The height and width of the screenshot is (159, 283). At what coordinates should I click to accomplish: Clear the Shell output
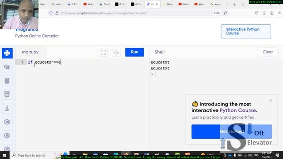(x=268, y=52)
